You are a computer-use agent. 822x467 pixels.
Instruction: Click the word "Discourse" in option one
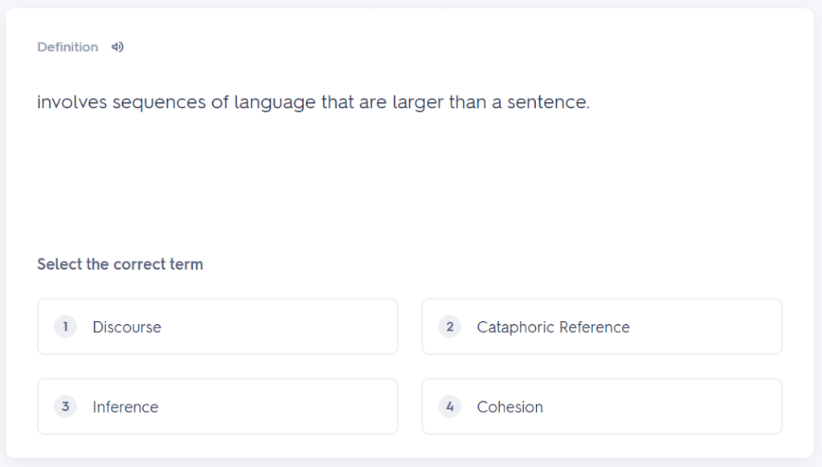[x=127, y=327]
